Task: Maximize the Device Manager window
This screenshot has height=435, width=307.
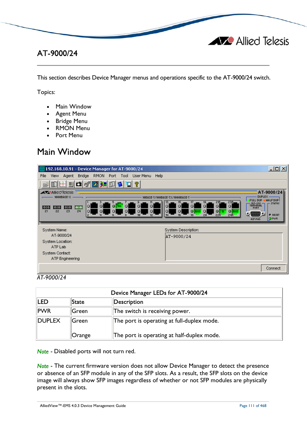Action: pyautogui.click(x=277, y=169)
